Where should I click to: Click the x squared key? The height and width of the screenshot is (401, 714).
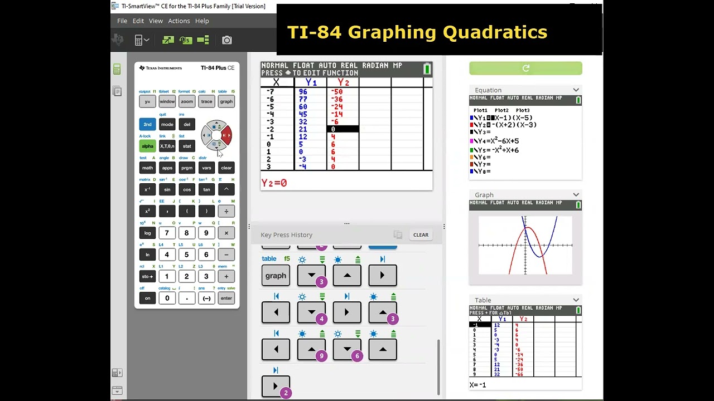point(147,211)
